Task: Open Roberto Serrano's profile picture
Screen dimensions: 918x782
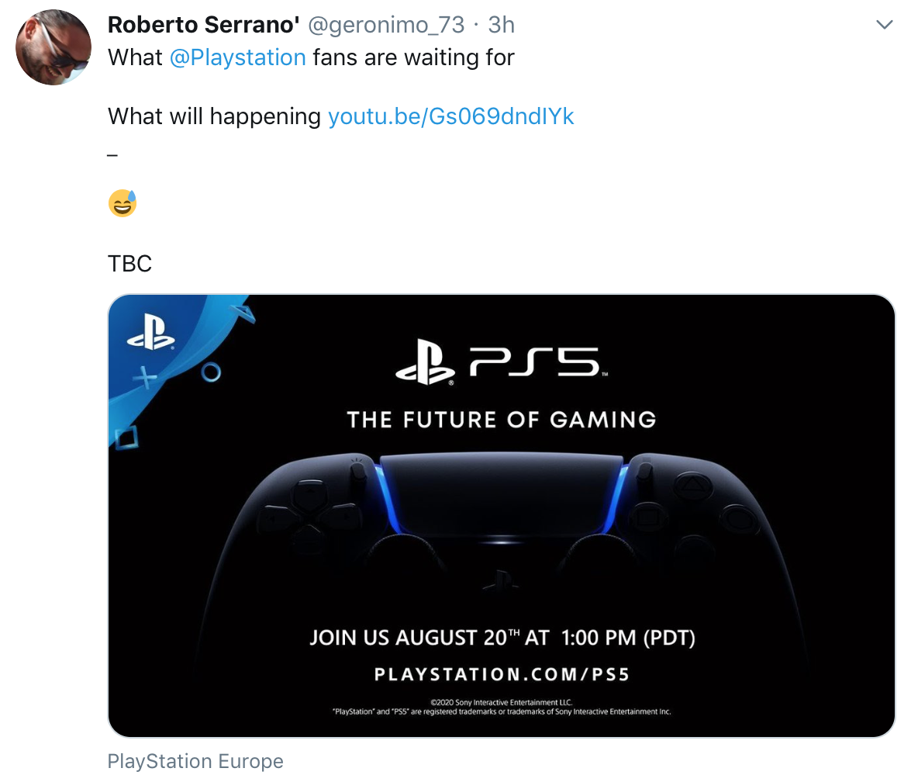Action: coord(53,48)
